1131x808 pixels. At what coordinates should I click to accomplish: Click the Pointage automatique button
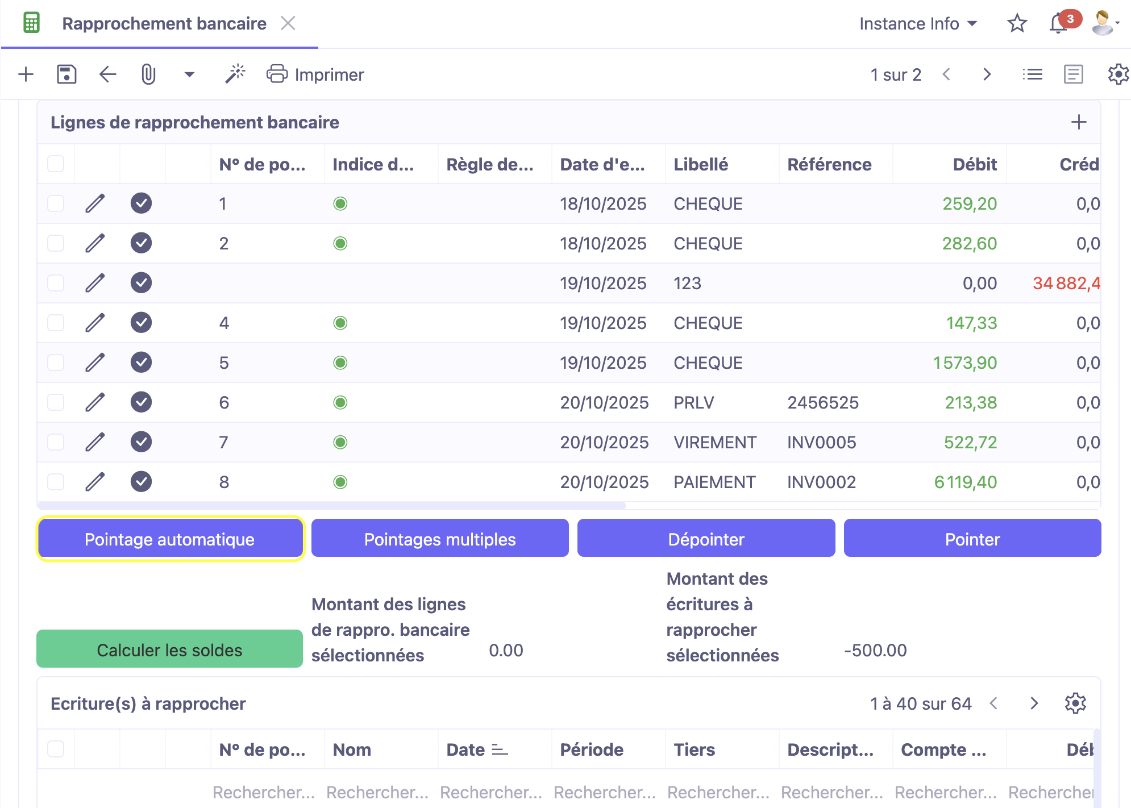tap(170, 539)
